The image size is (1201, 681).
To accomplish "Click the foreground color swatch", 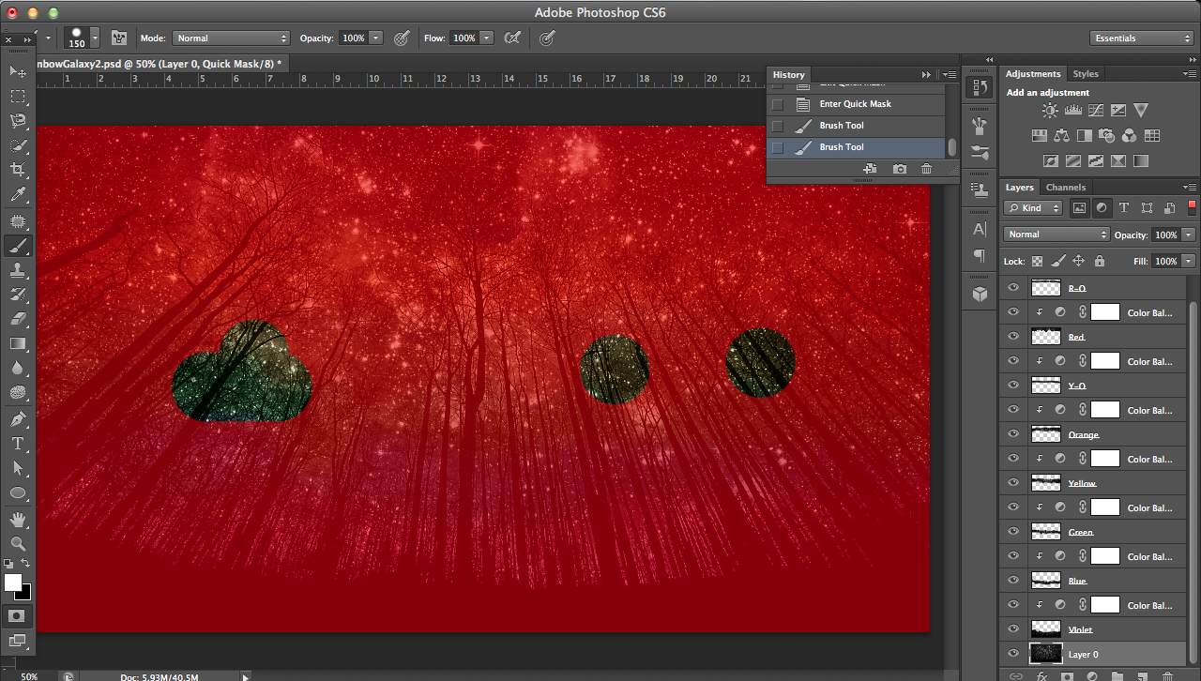I will coord(13,583).
